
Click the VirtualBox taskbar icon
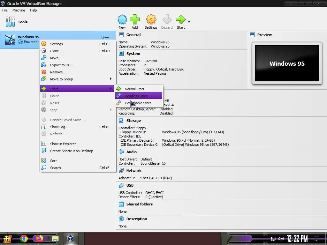click(x=70, y=239)
